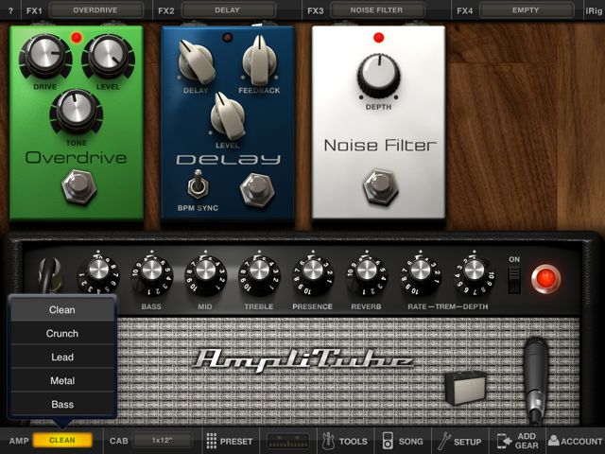Click the iRig label in top bar

click(594, 10)
